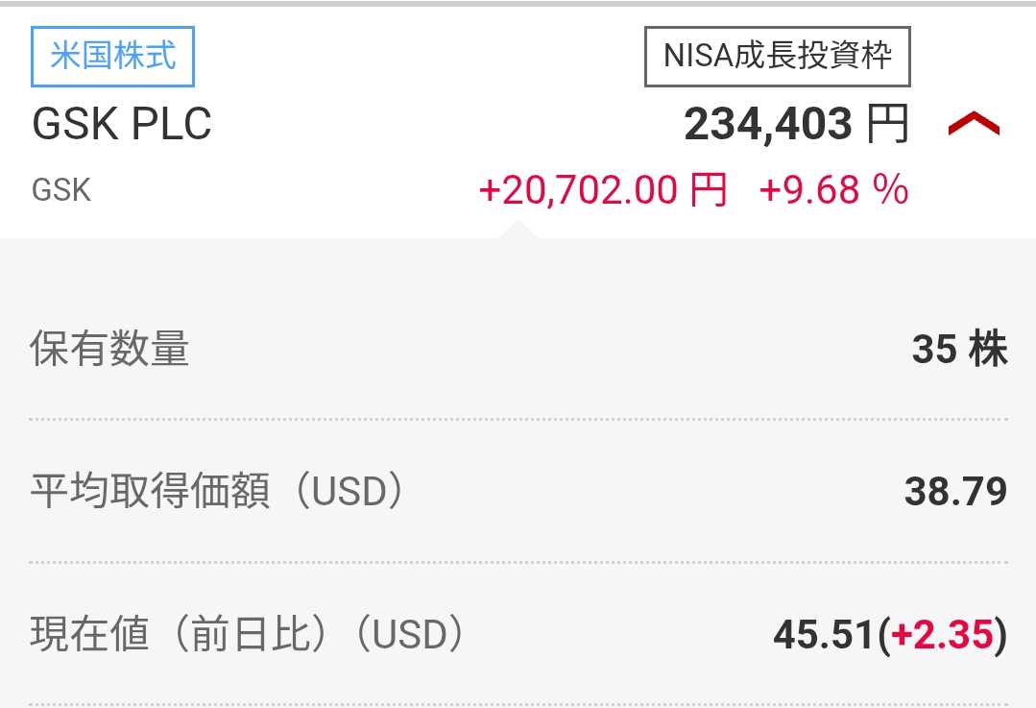Select the 現在値（前日比）（USD） label

click(x=248, y=635)
